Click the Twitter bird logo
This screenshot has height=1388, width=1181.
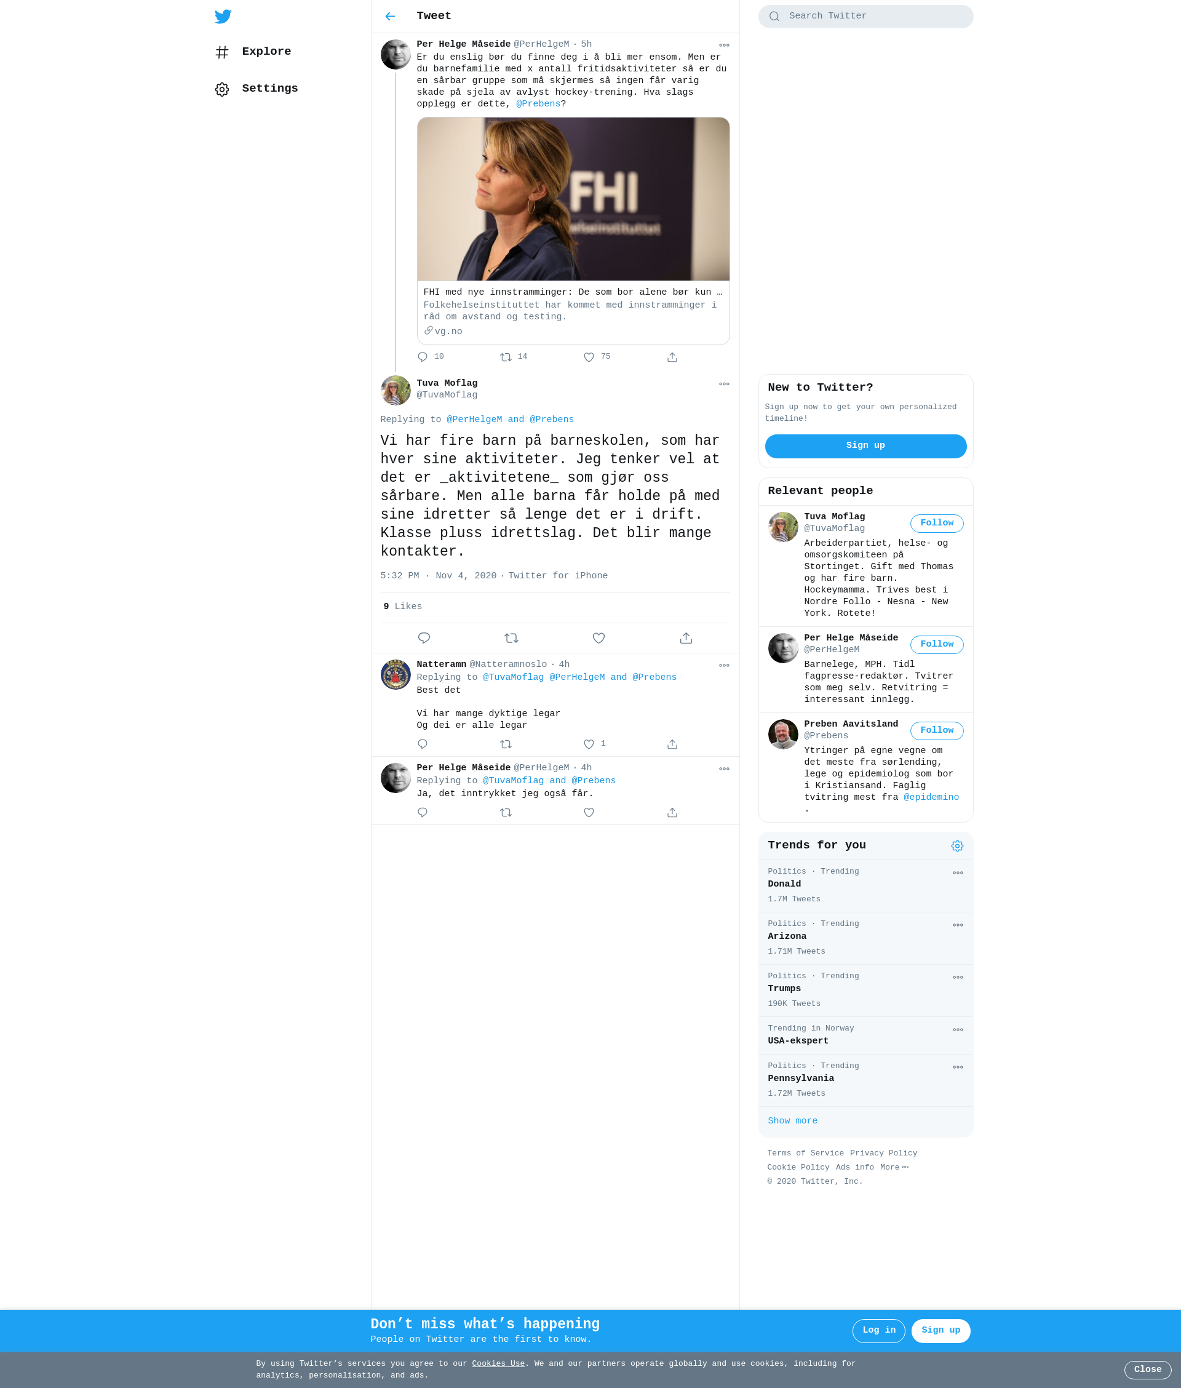tap(223, 16)
